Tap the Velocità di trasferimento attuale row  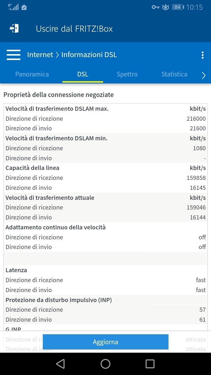105,198
